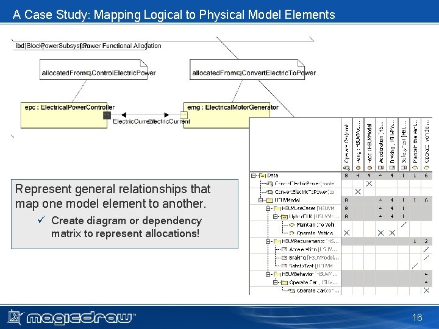Click X cell for ConvertElectricToPower and emg

(x=358, y=192)
